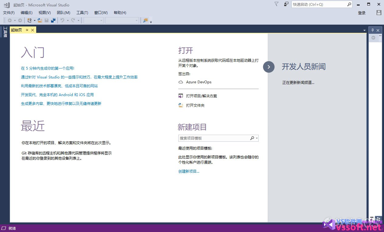Open the solution configurations combo box
The height and width of the screenshot is (232, 384).
(94, 20)
